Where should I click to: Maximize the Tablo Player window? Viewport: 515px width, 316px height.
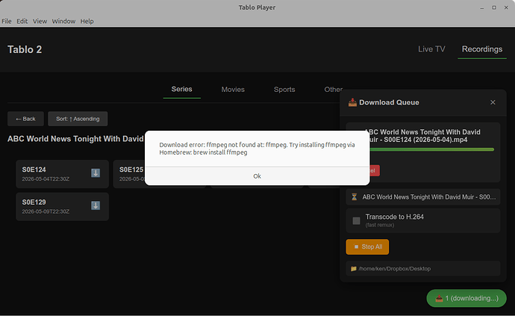(x=494, y=7)
